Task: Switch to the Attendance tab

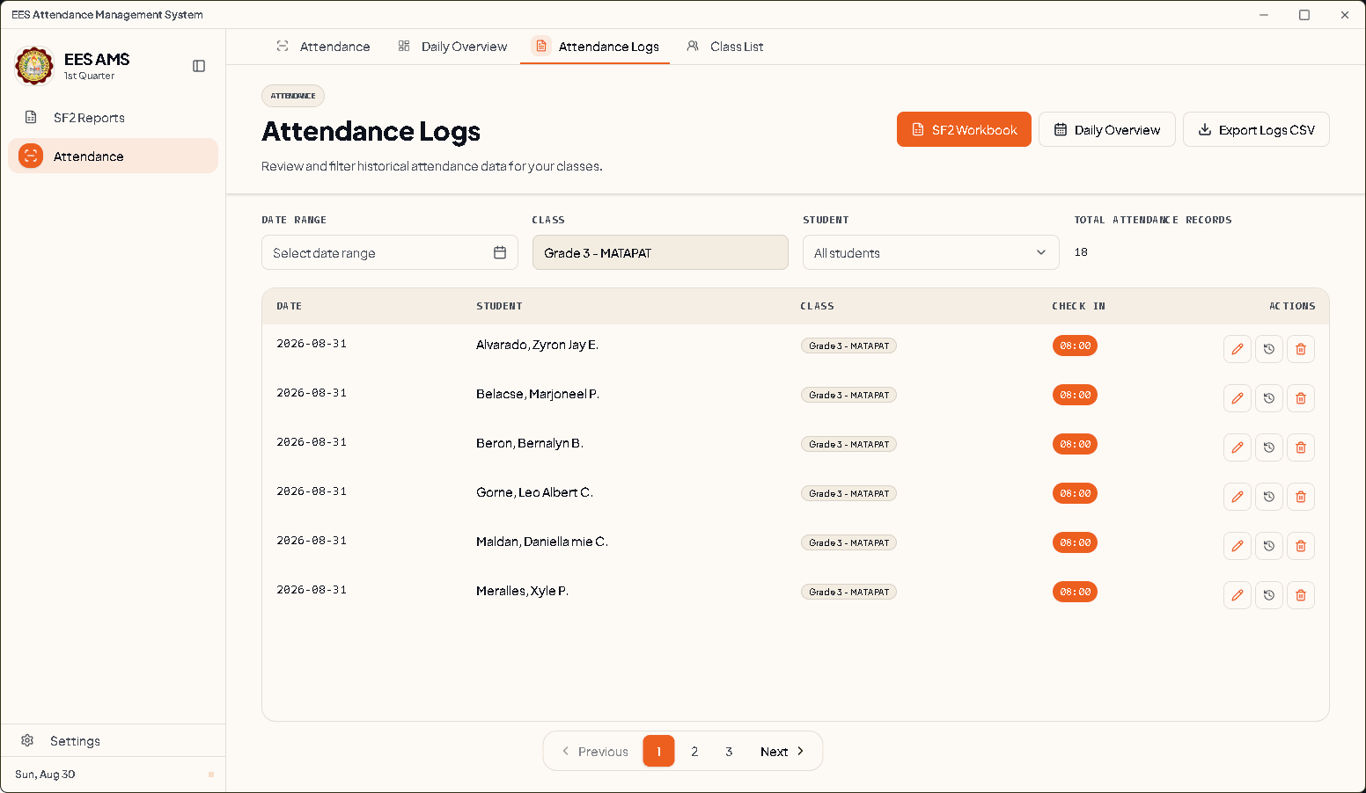Action: [x=323, y=47]
